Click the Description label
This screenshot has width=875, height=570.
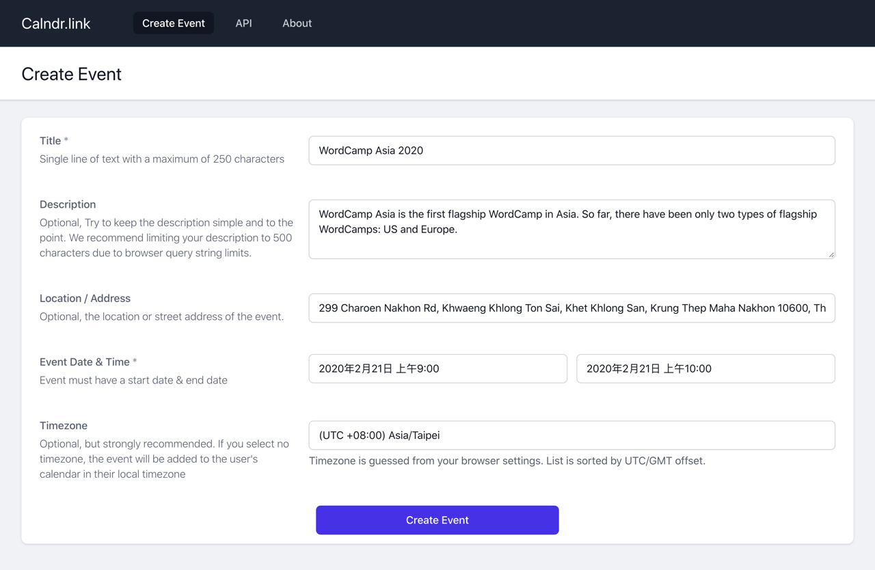[68, 204]
